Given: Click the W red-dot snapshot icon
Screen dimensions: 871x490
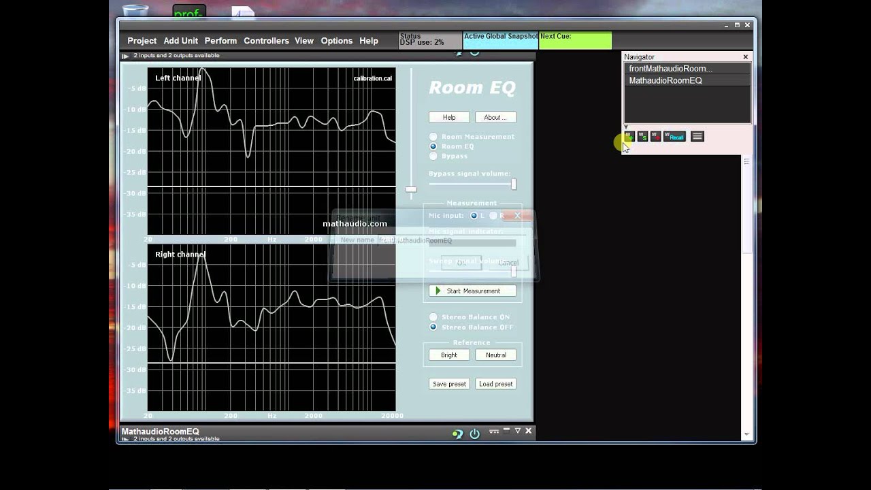Looking at the screenshot, I should 655,136.
